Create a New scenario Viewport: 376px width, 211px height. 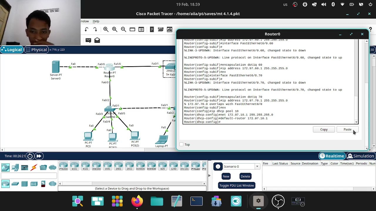tap(226, 176)
